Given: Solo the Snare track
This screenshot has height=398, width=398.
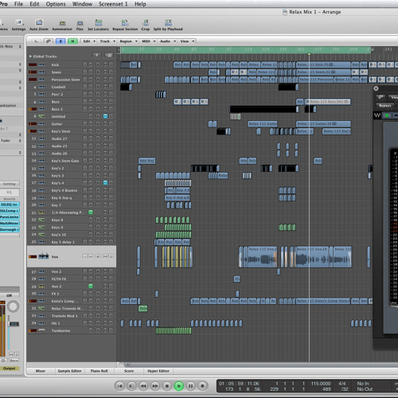Looking at the screenshot, I should point(111,72).
